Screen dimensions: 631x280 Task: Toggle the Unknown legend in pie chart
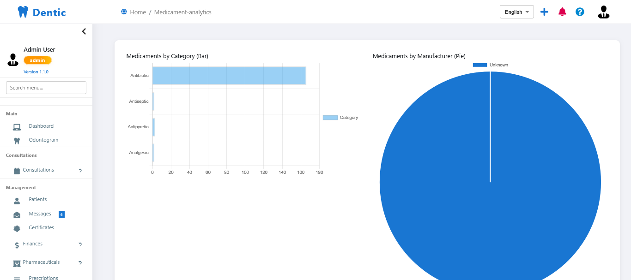[x=491, y=65]
